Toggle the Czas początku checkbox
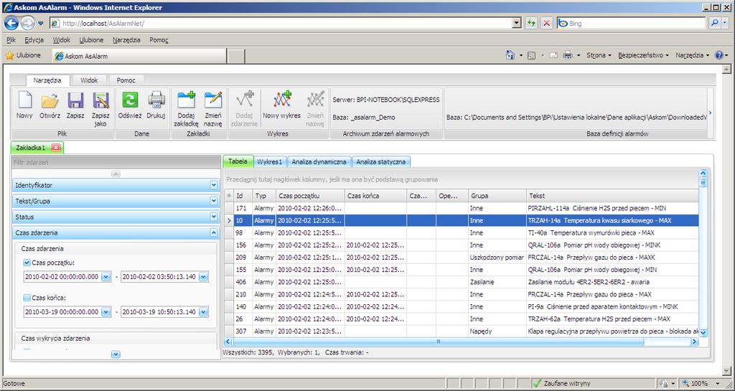This screenshot has width=735, height=391. click(27, 263)
